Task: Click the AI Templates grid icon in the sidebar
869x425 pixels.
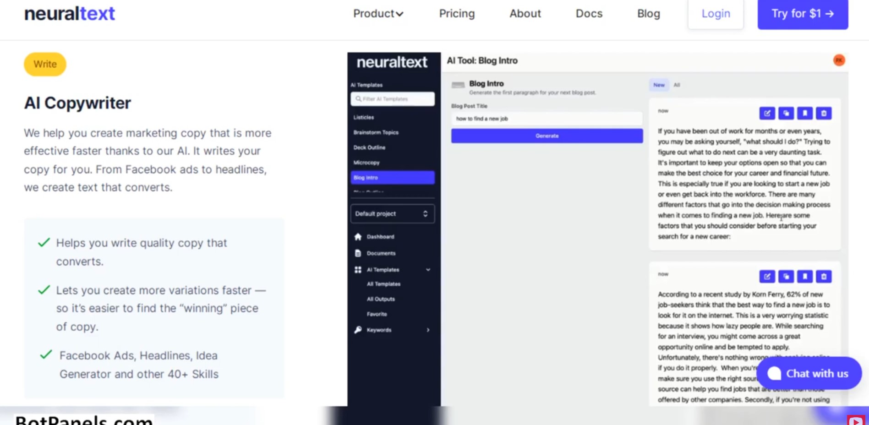Action: (358, 270)
